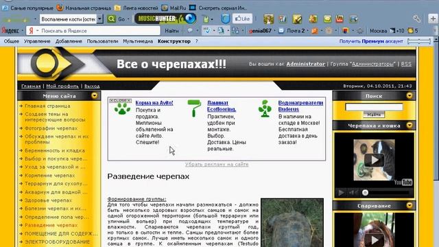Screen dimensions: 439x247
Task: Open ЭЛЕКТРООБОРУДОВАНИЕ menu item
Action: [58, 242]
